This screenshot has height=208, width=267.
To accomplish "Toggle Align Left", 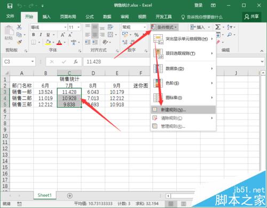I will [88, 35].
